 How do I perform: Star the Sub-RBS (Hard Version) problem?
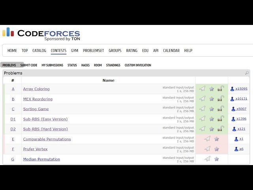(x=211, y=129)
